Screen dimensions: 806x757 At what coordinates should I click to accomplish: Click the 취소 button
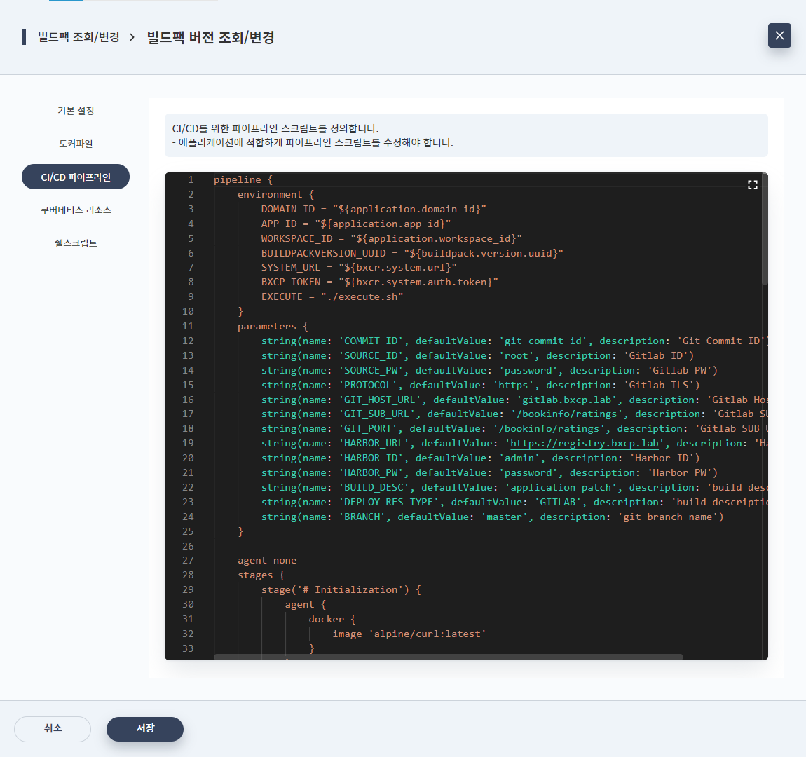coord(53,729)
